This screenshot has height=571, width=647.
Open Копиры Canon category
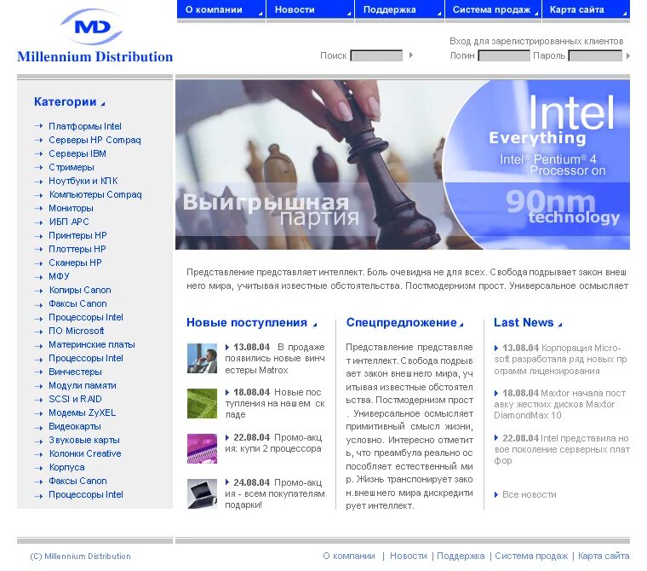tap(80, 290)
